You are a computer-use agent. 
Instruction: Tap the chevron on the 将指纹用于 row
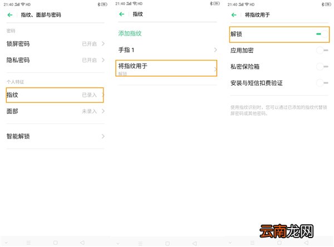215,69
